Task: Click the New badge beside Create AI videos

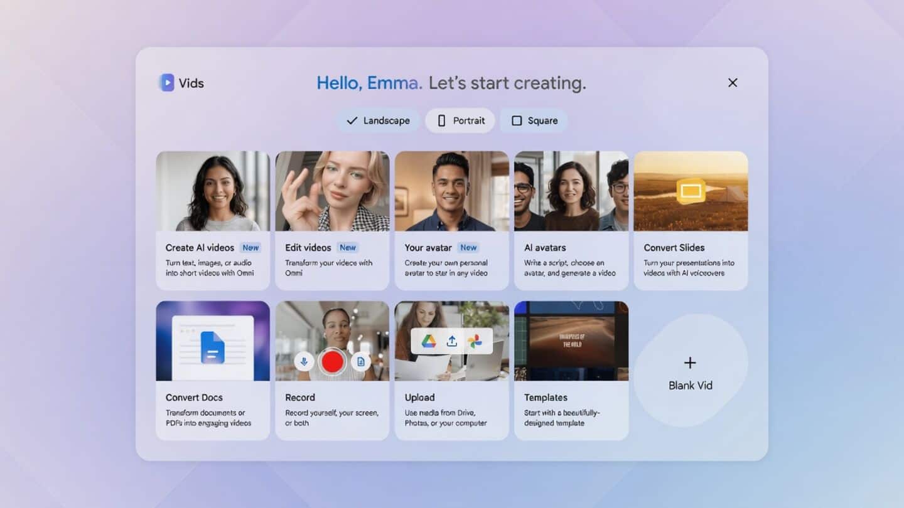Action: click(250, 248)
